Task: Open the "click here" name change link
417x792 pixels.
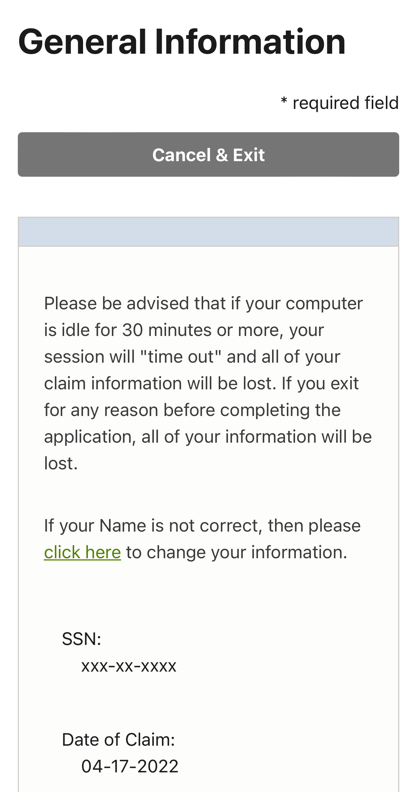Action: (x=82, y=552)
